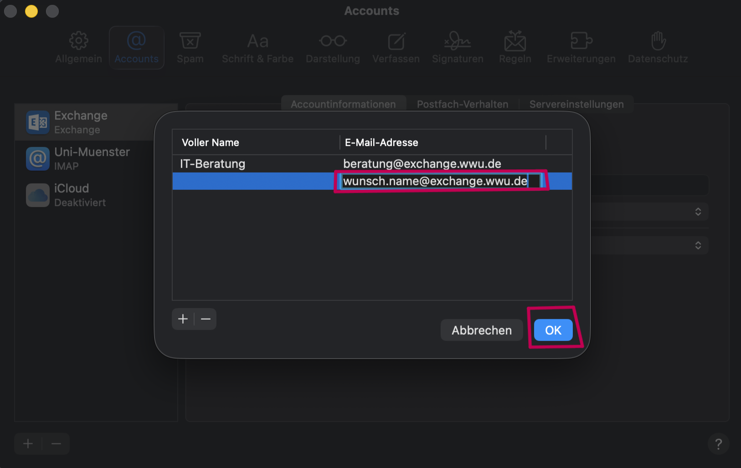741x468 pixels.
Task: Click the wunsch.name email address field
Action: (x=435, y=181)
